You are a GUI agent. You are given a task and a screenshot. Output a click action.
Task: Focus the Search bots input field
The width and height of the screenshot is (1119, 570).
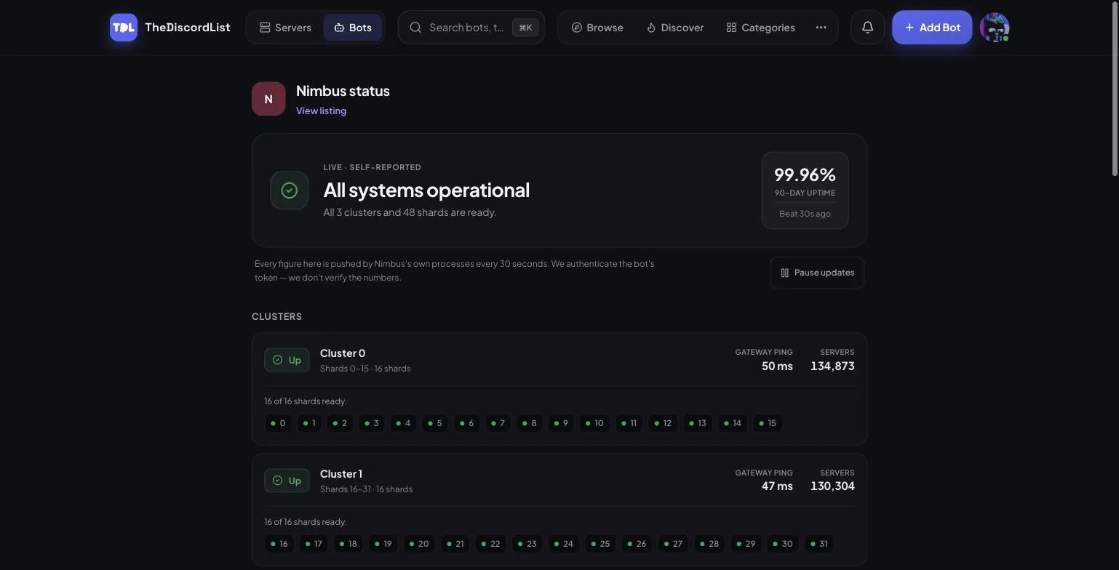(x=471, y=28)
